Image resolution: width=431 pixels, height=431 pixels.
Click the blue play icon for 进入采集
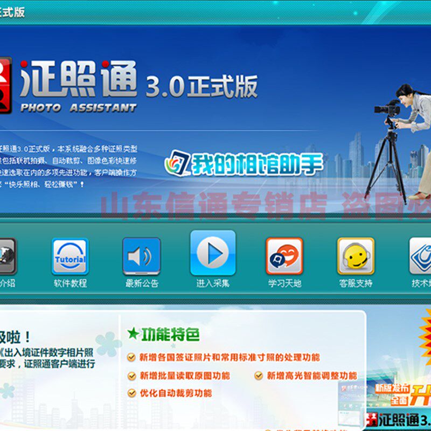(213, 253)
